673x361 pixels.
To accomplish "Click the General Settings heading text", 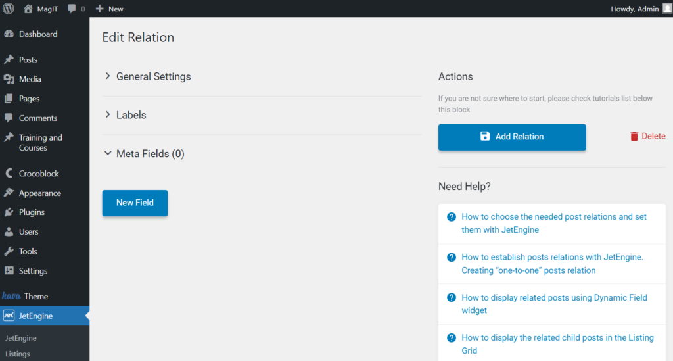I will [154, 76].
